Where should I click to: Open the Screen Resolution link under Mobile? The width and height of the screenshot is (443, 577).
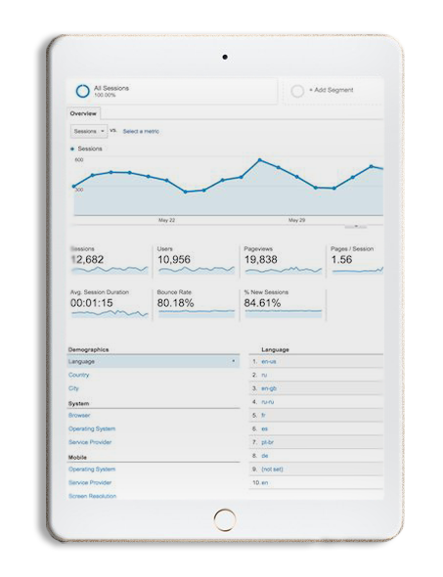(x=92, y=496)
